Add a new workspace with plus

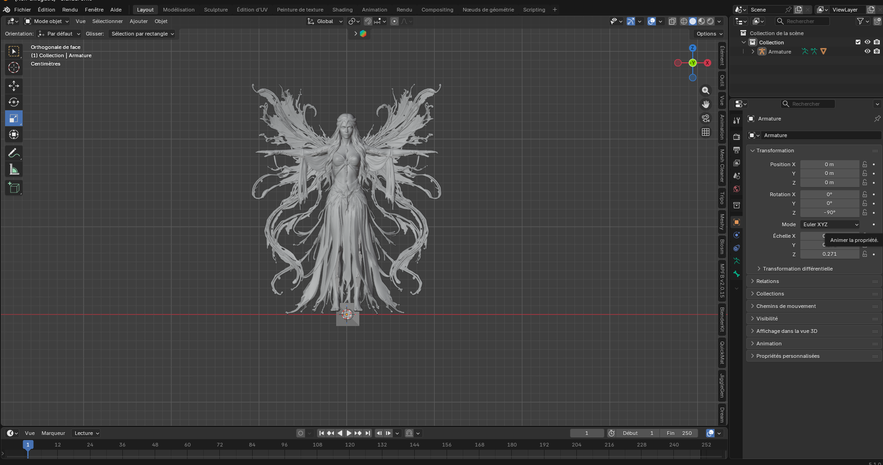[x=555, y=10]
